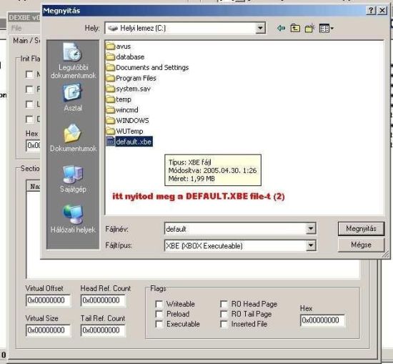
Task: Click the dialog help question mark button
Action: 371,11
